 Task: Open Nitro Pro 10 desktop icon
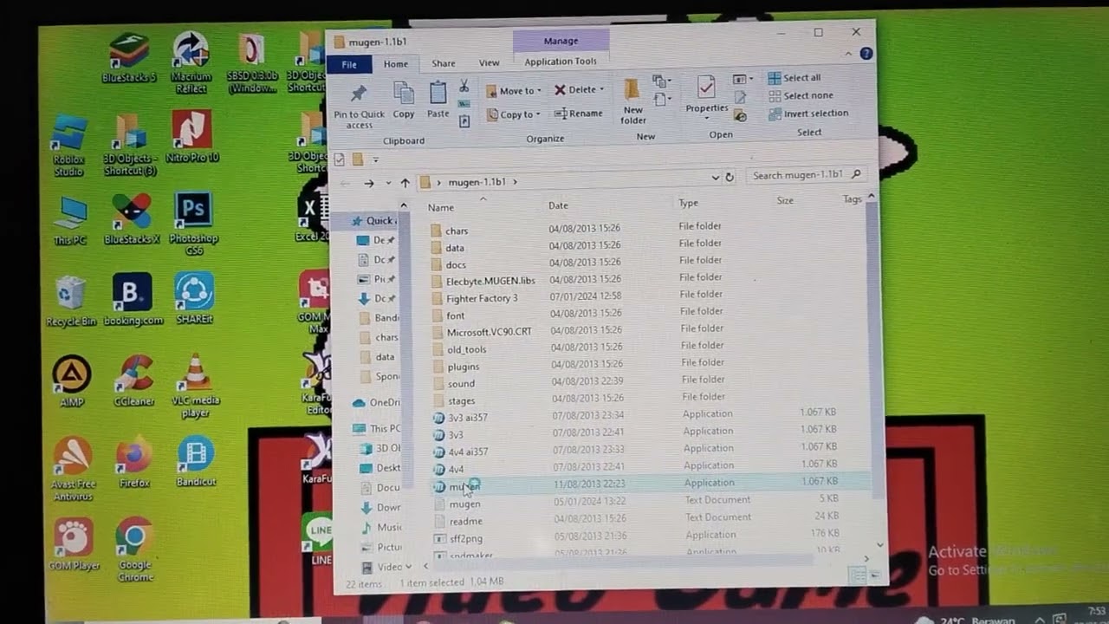click(x=191, y=137)
